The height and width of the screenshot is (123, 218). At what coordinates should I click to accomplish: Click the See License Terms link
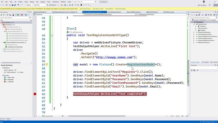pos(85,9)
